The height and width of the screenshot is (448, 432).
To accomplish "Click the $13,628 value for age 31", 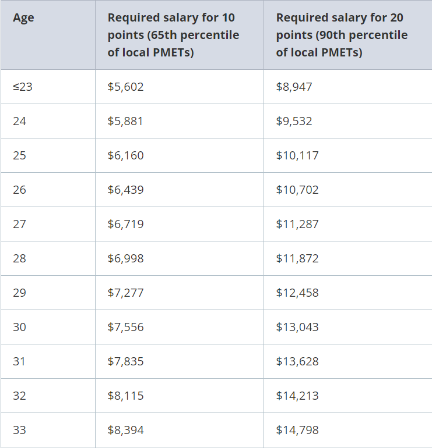I will (x=297, y=361).
